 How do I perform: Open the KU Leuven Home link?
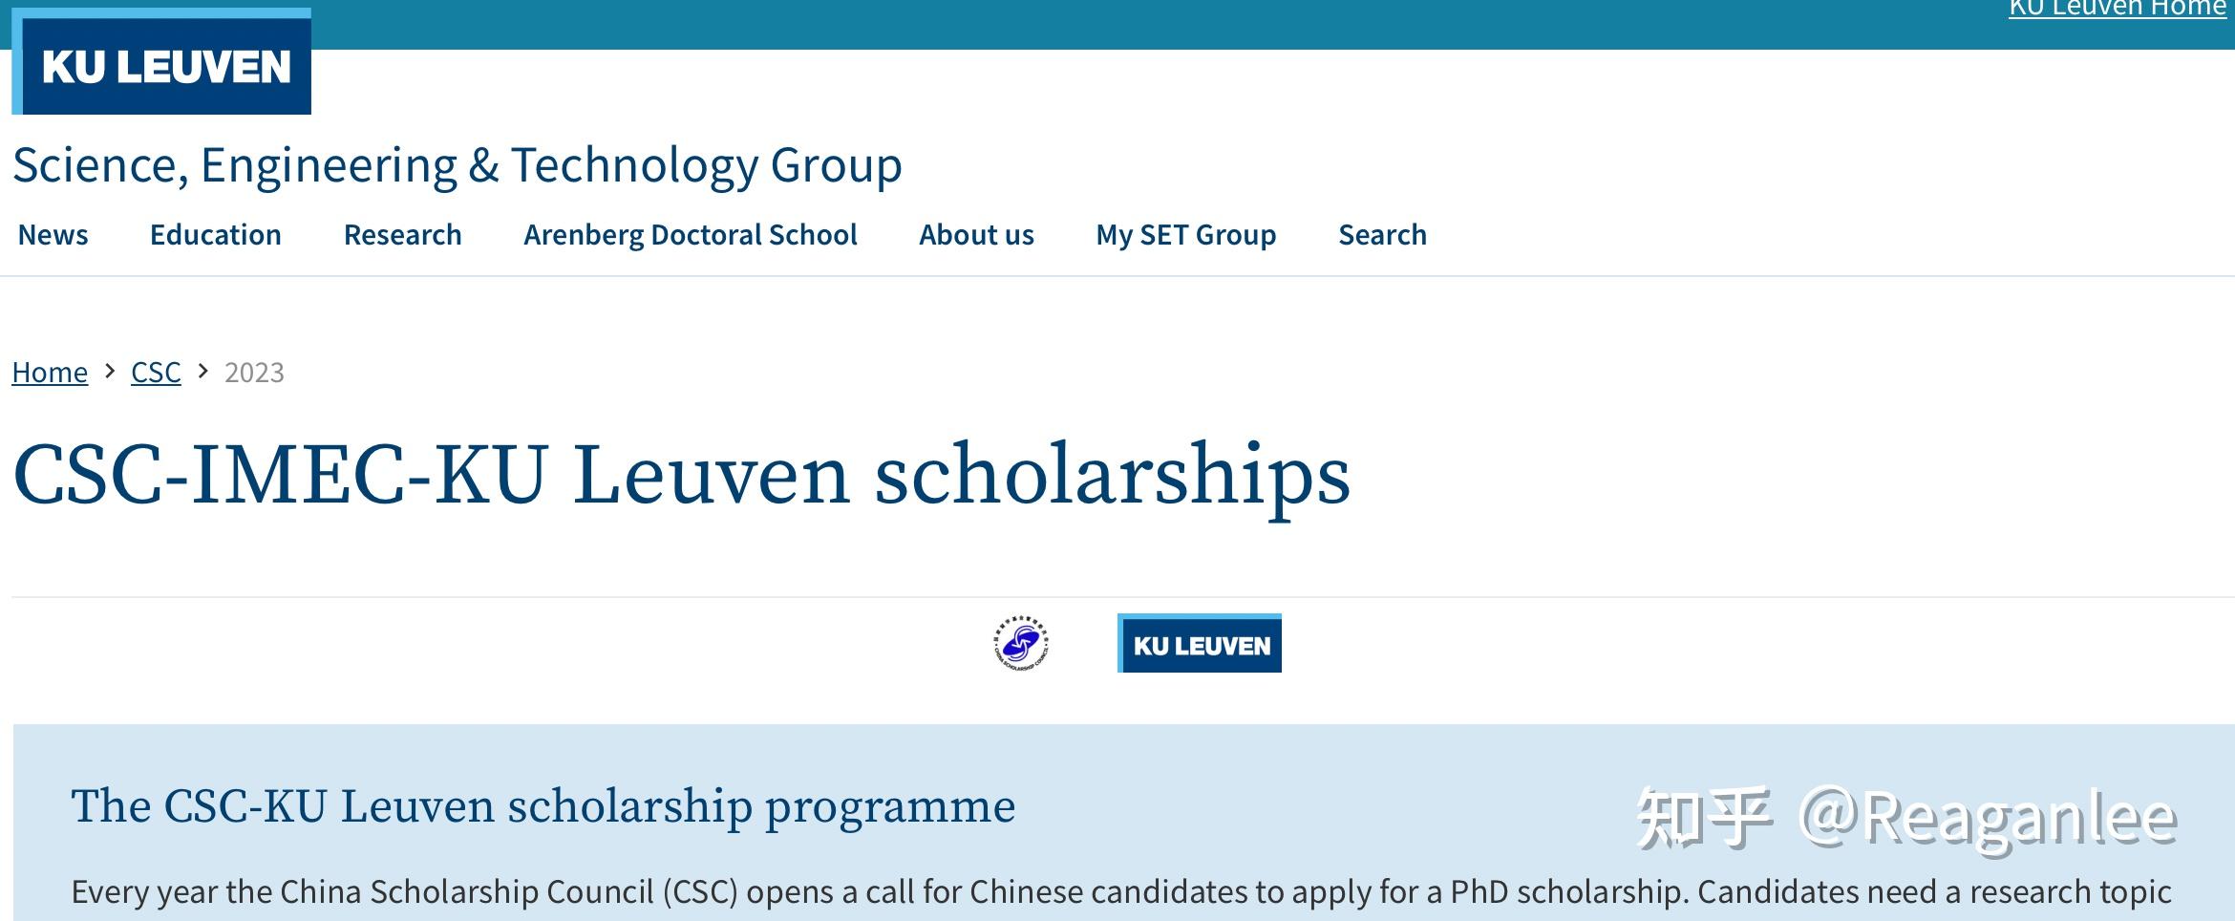(x=2117, y=10)
